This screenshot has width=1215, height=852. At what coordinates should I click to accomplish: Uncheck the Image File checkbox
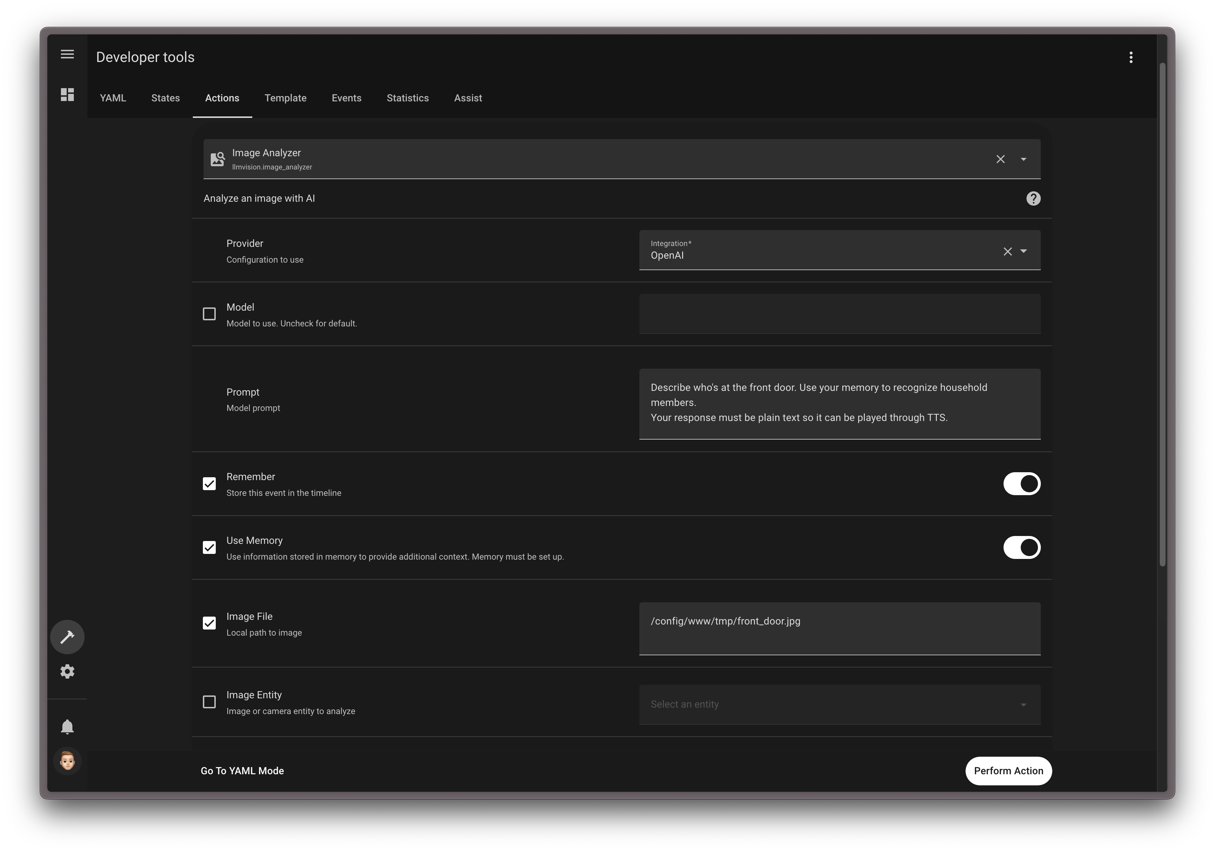tap(209, 623)
